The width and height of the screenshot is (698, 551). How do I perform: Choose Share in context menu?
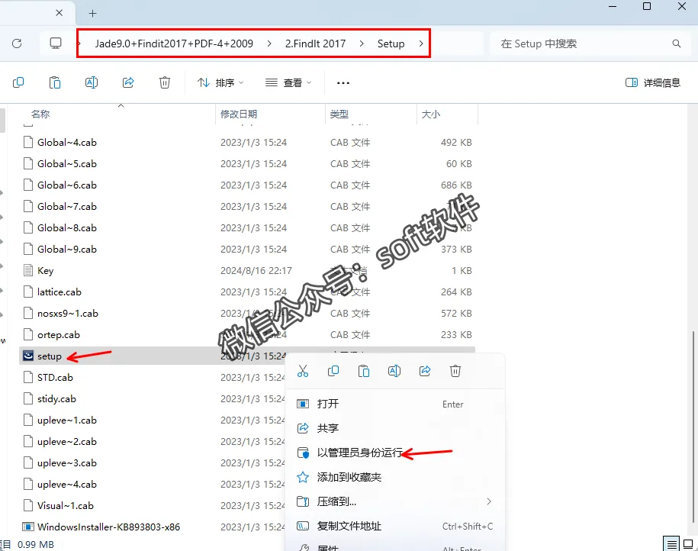[394, 428]
